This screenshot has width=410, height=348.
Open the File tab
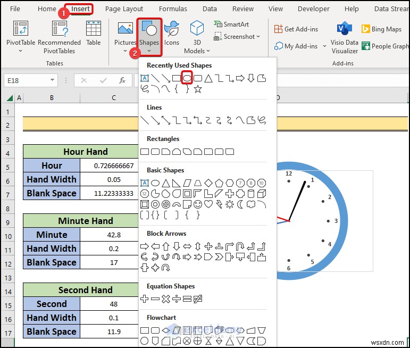(x=15, y=9)
